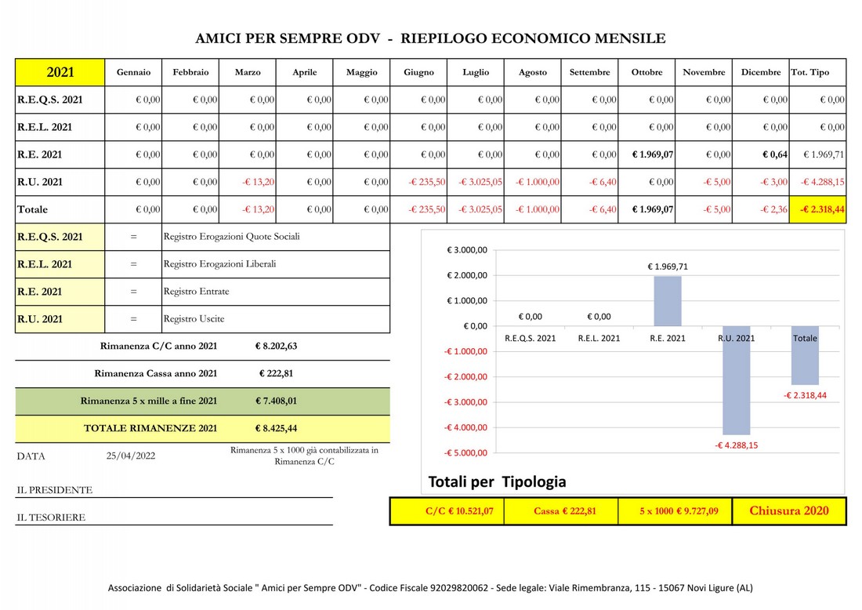Select the Febbraio column header

click(190, 72)
